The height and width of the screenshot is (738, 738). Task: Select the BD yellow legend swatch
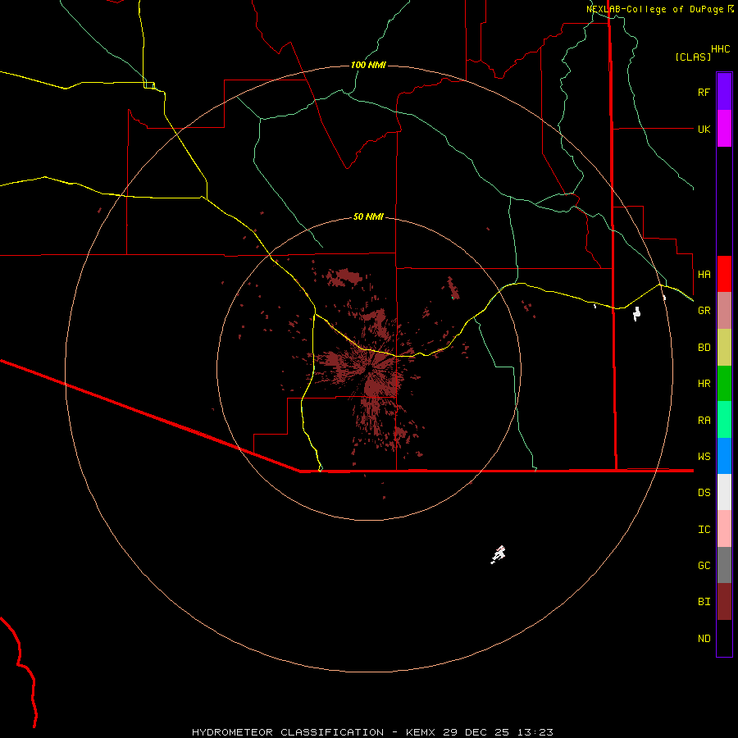pyautogui.click(x=724, y=348)
